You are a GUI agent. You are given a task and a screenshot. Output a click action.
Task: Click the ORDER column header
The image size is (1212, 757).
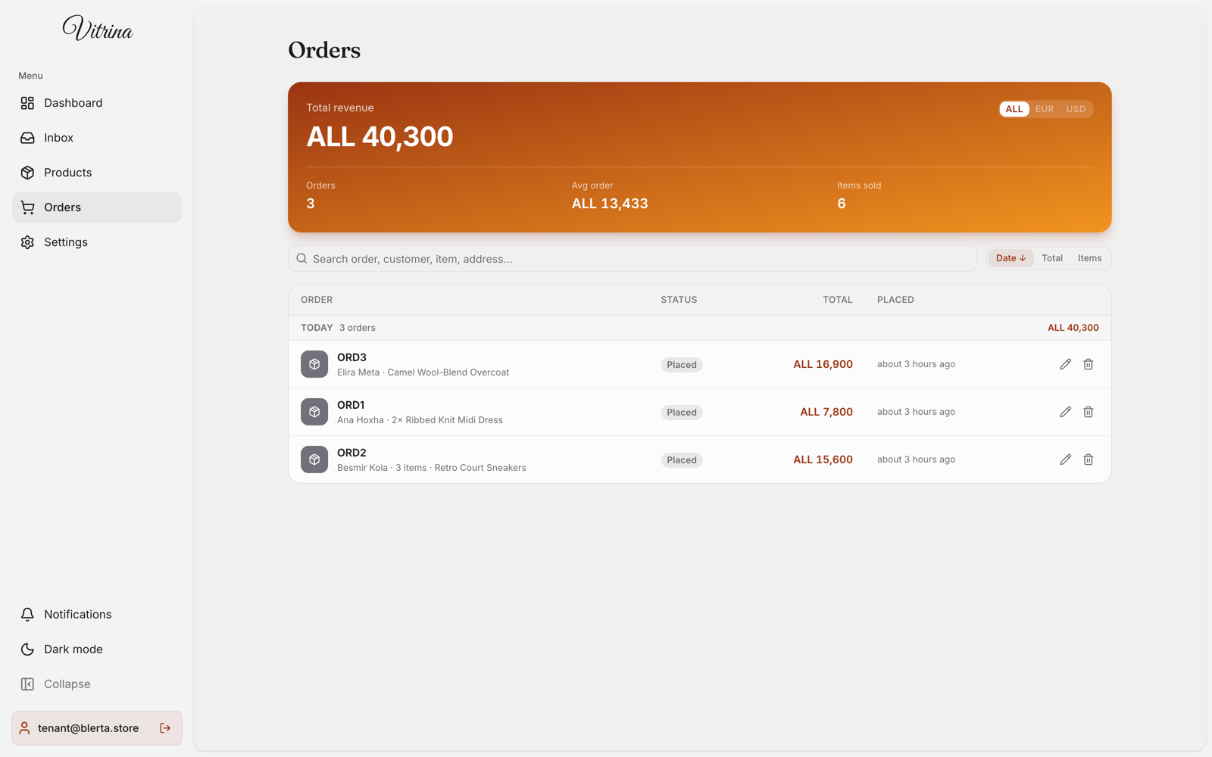coord(317,300)
